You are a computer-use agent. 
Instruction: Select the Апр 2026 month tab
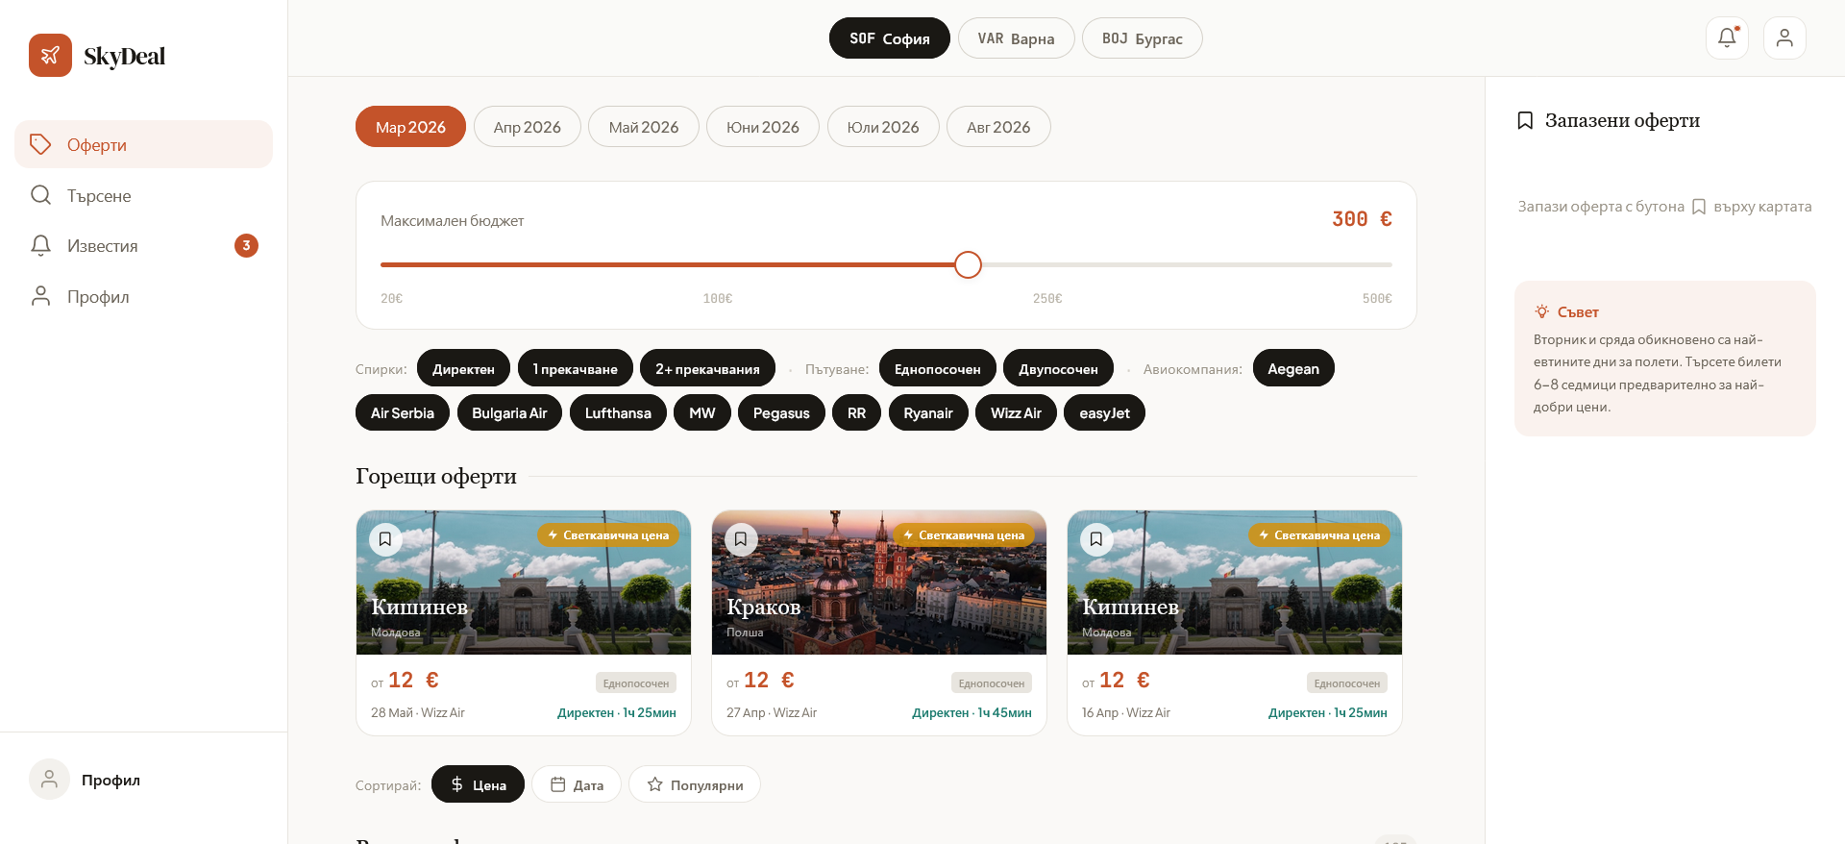tap(527, 127)
